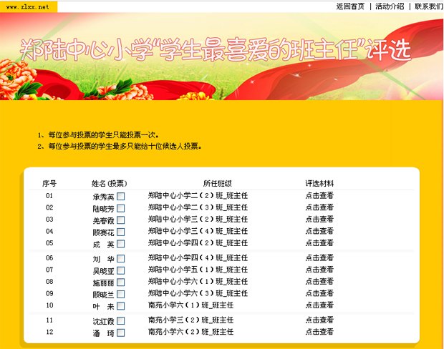444x349 pixels.
Task: Click 联系我们 in the top navigation
Action: pyautogui.click(x=428, y=6)
